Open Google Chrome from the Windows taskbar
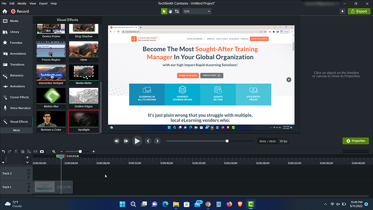The height and width of the screenshot is (210, 373). pyautogui.click(x=208, y=204)
